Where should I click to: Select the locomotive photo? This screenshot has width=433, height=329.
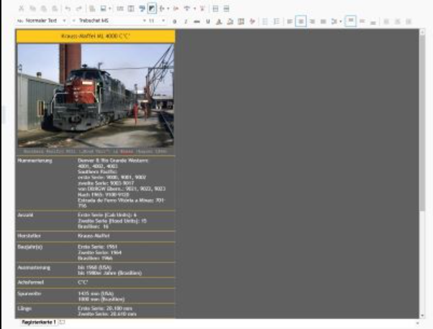click(96, 96)
